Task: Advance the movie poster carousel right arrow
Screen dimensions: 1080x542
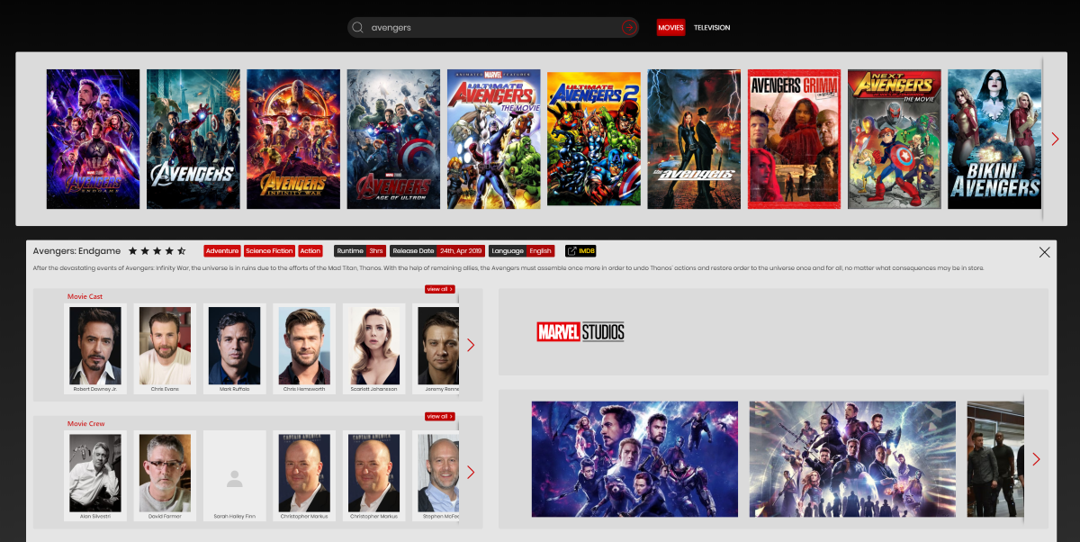Action: click(x=1055, y=139)
